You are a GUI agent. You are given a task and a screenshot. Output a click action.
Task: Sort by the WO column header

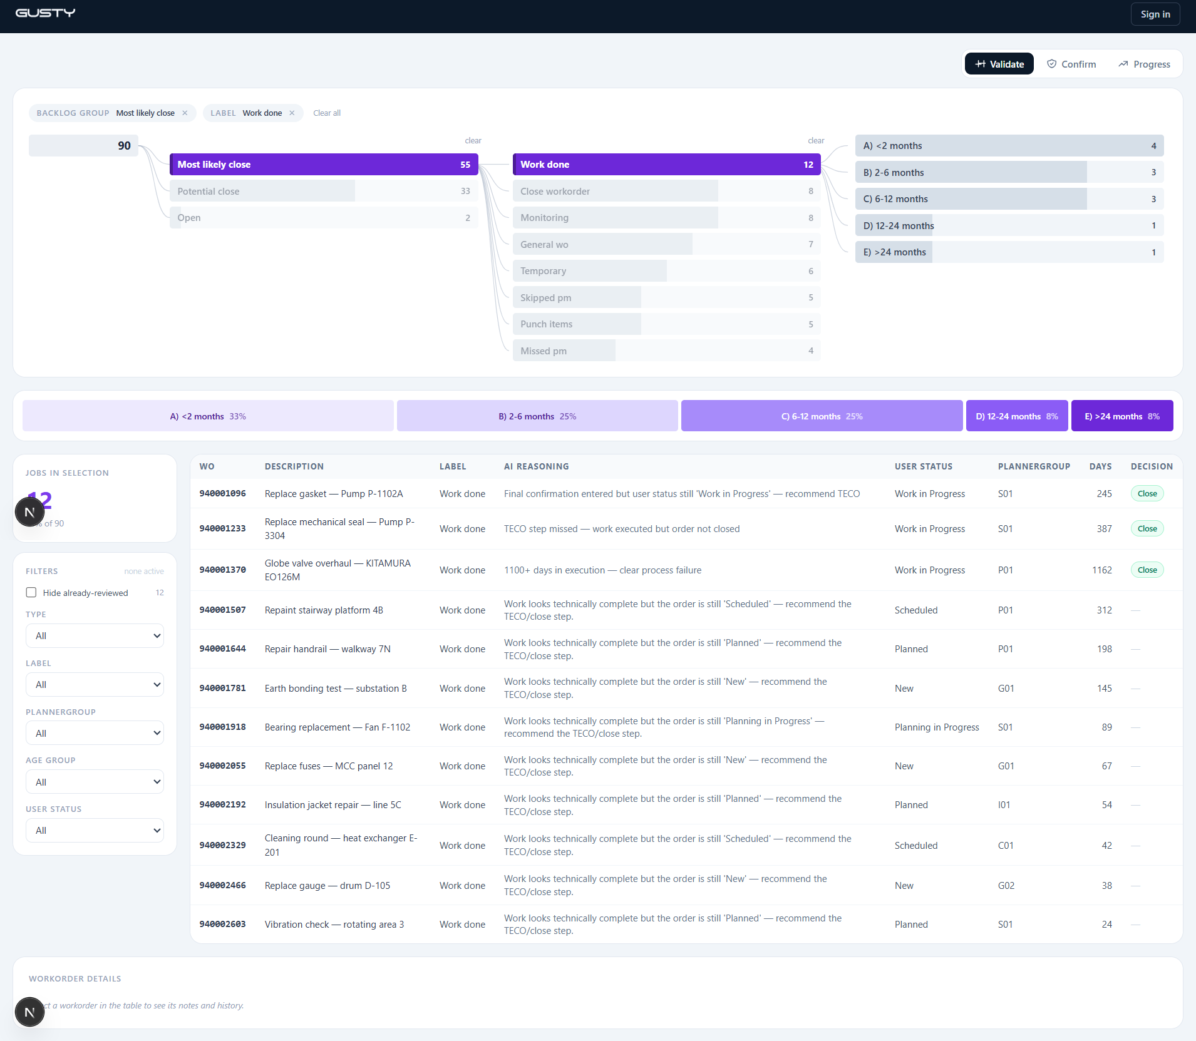click(x=207, y=467)
